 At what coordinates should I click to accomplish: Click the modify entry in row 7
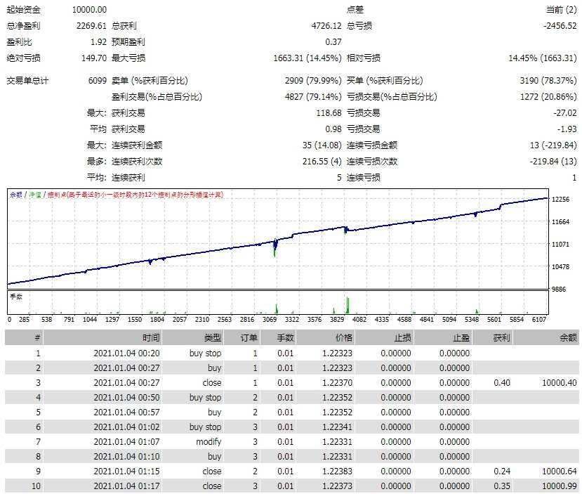coord(209,442)
